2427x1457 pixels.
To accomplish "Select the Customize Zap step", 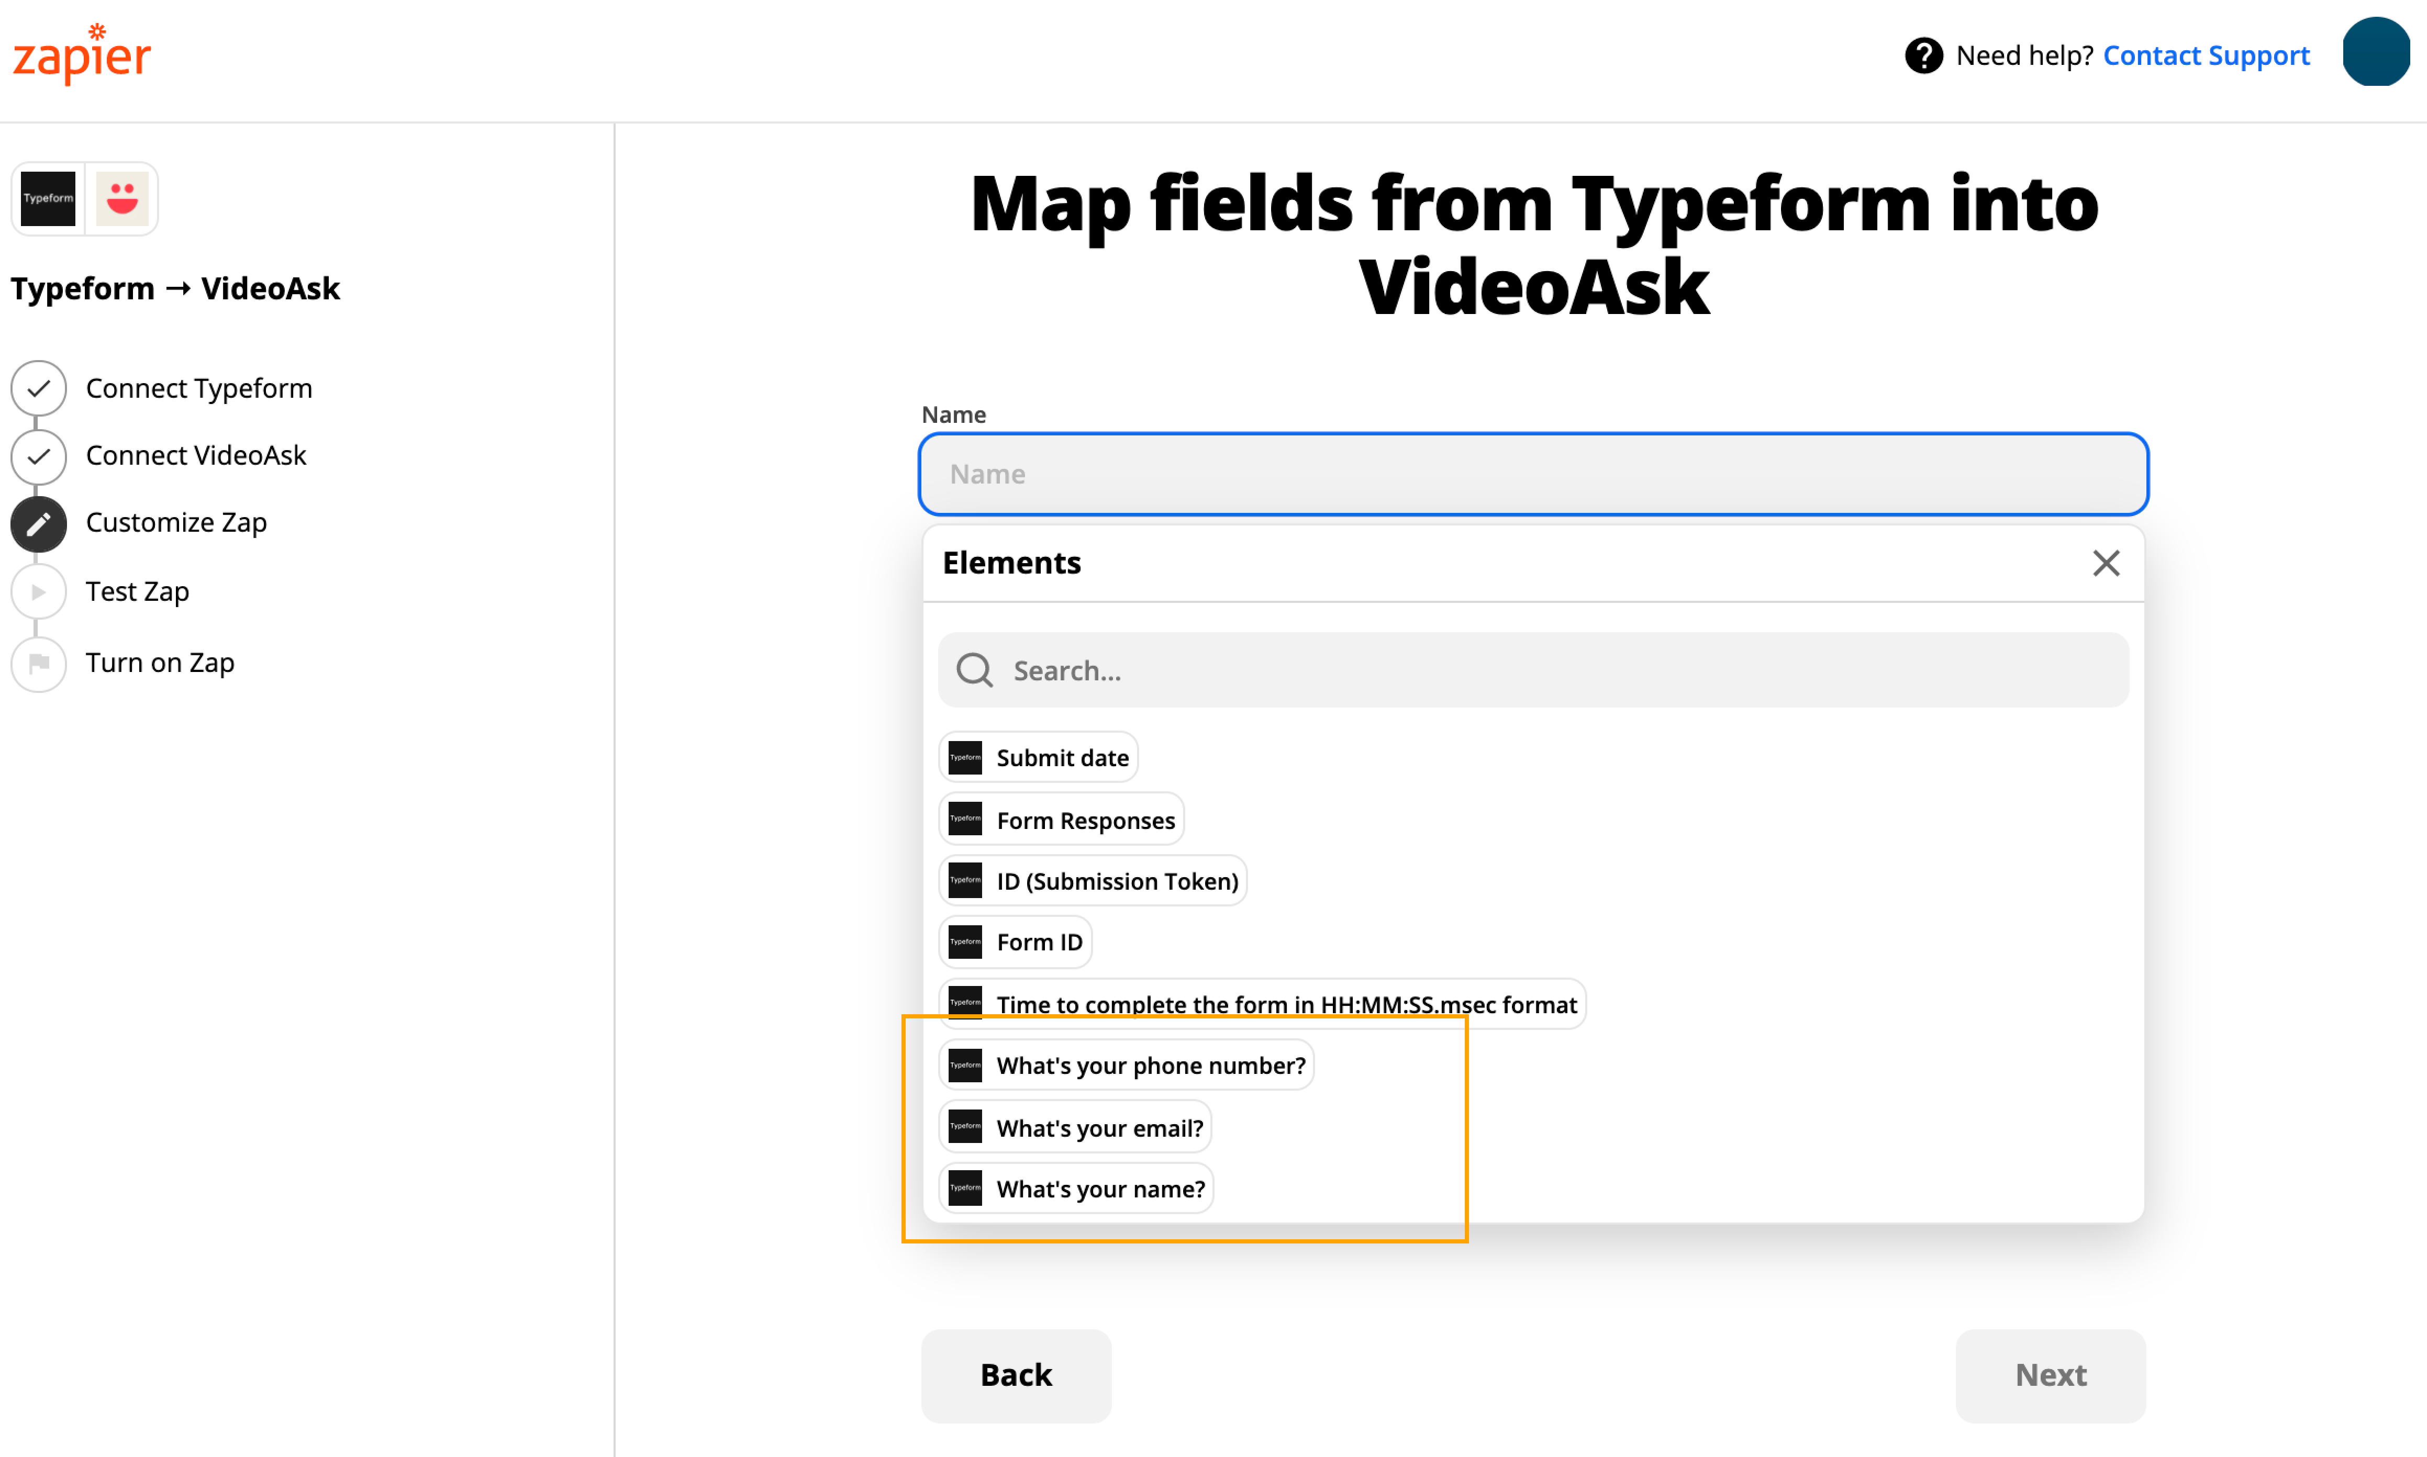I will pos(176,523).
